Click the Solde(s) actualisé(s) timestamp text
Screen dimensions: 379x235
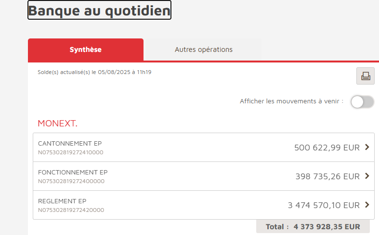pos(94,72)
